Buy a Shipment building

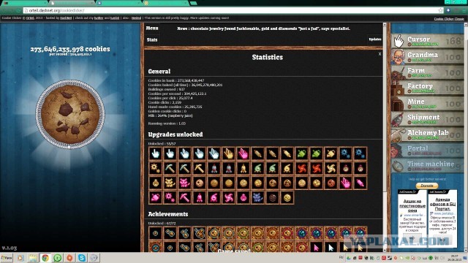tap(428, 119)
